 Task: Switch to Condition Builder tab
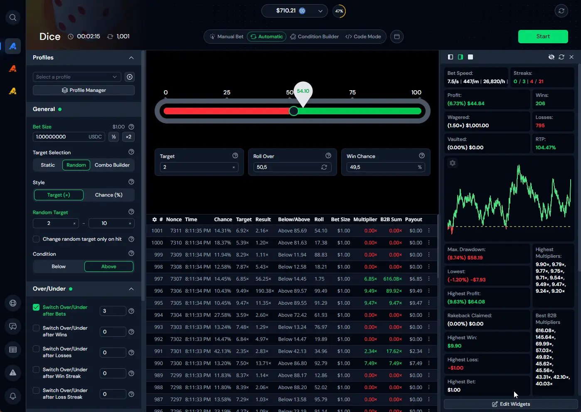[x=314, y=37]
